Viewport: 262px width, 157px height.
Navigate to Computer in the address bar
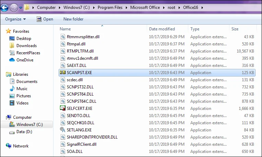[x=46, y=8]
